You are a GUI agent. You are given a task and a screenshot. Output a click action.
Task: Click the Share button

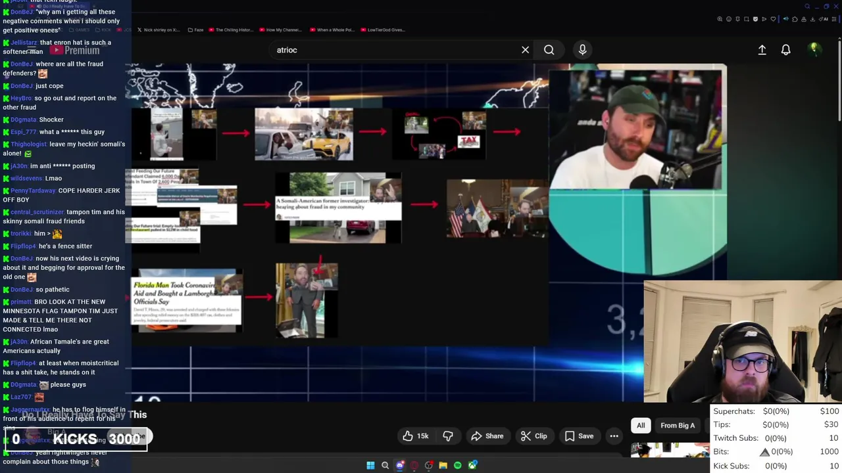point(487,436)
